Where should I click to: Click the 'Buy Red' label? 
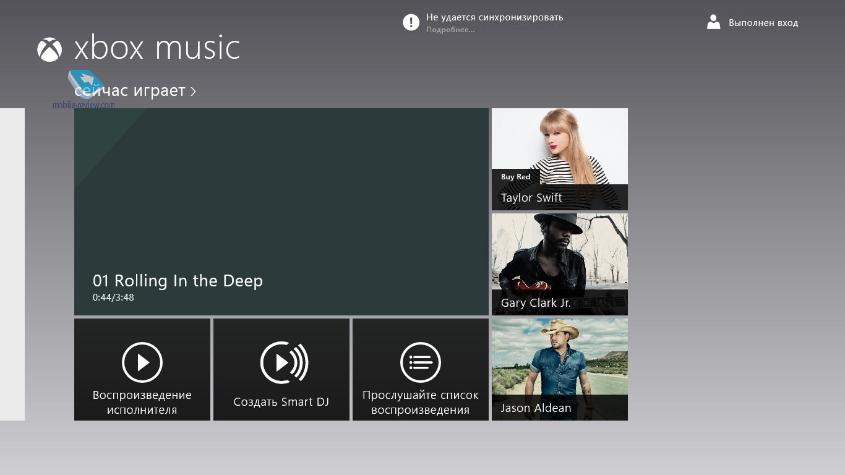(516, 177)
